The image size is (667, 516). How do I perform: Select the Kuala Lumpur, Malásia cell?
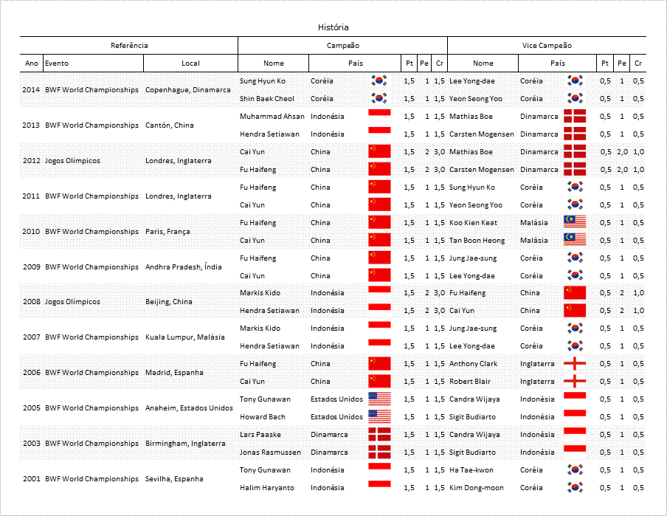pos(184,337)
